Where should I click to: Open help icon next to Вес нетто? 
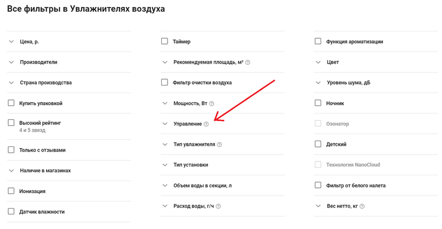point(362,206)
